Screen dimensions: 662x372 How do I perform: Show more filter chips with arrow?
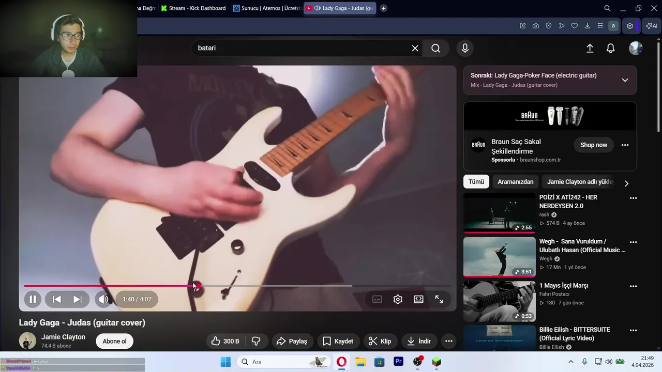pos(626,183)
